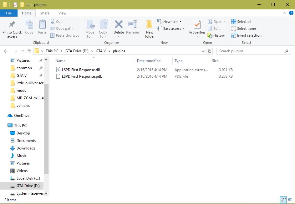Click GTA Drive (D:) in breadcrumb

coord(77,51)
